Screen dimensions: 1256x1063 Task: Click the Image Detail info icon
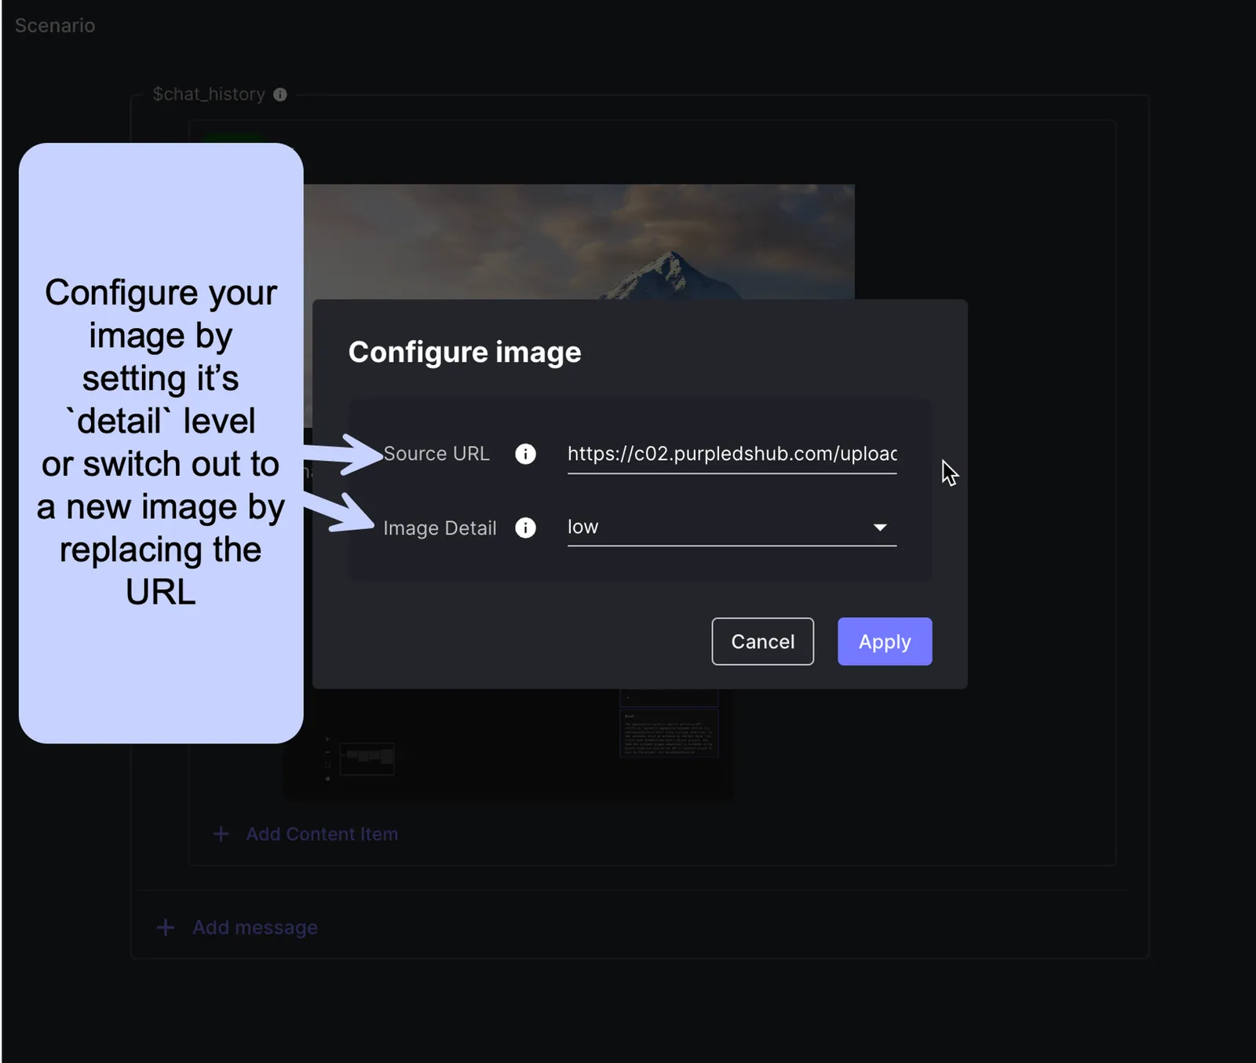[x=525, y=528]
